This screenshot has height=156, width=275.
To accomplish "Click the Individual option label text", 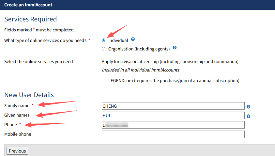I will [118, 41].
